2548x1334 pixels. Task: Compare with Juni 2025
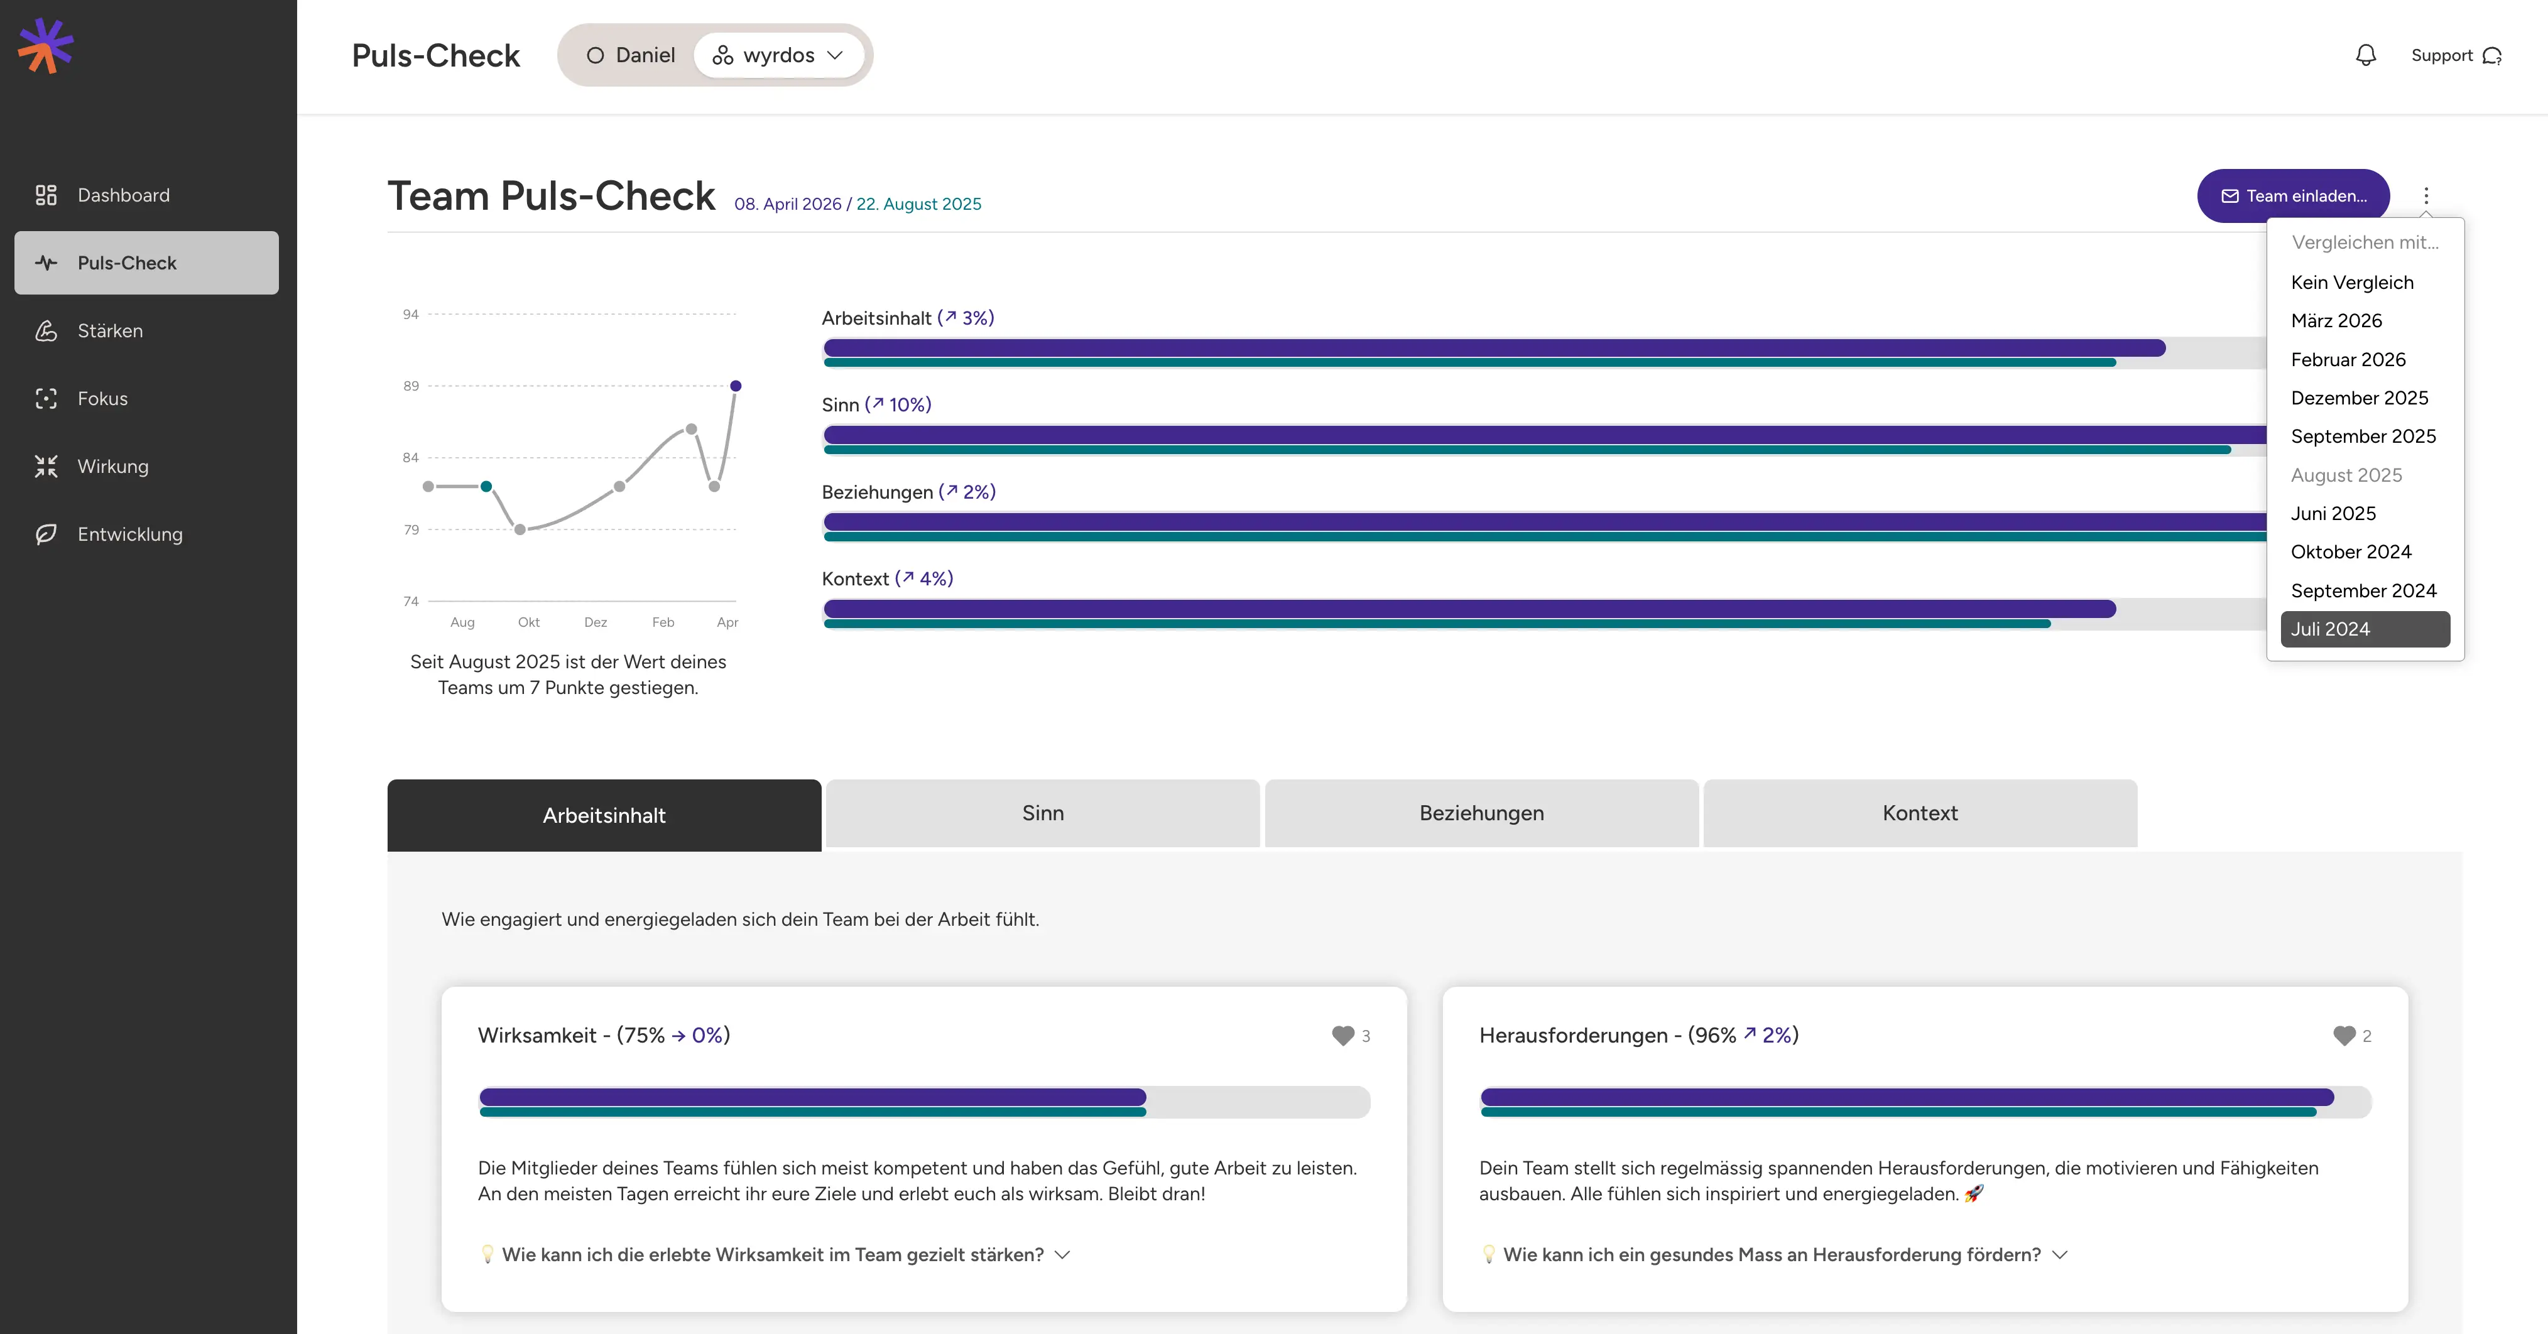point(2365,513)
